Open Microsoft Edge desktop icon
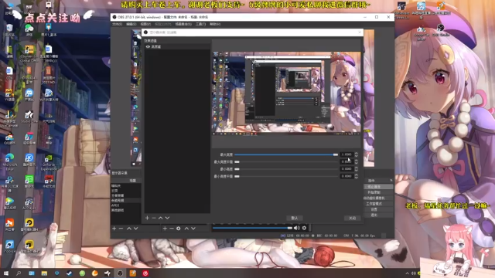The image size is (495, 278). (9, 161)
